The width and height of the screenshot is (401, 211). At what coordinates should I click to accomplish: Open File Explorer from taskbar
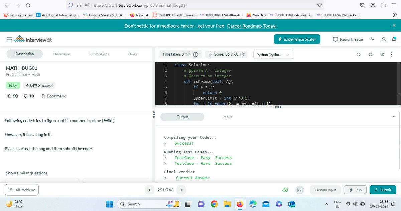click(x=227, y=204)
